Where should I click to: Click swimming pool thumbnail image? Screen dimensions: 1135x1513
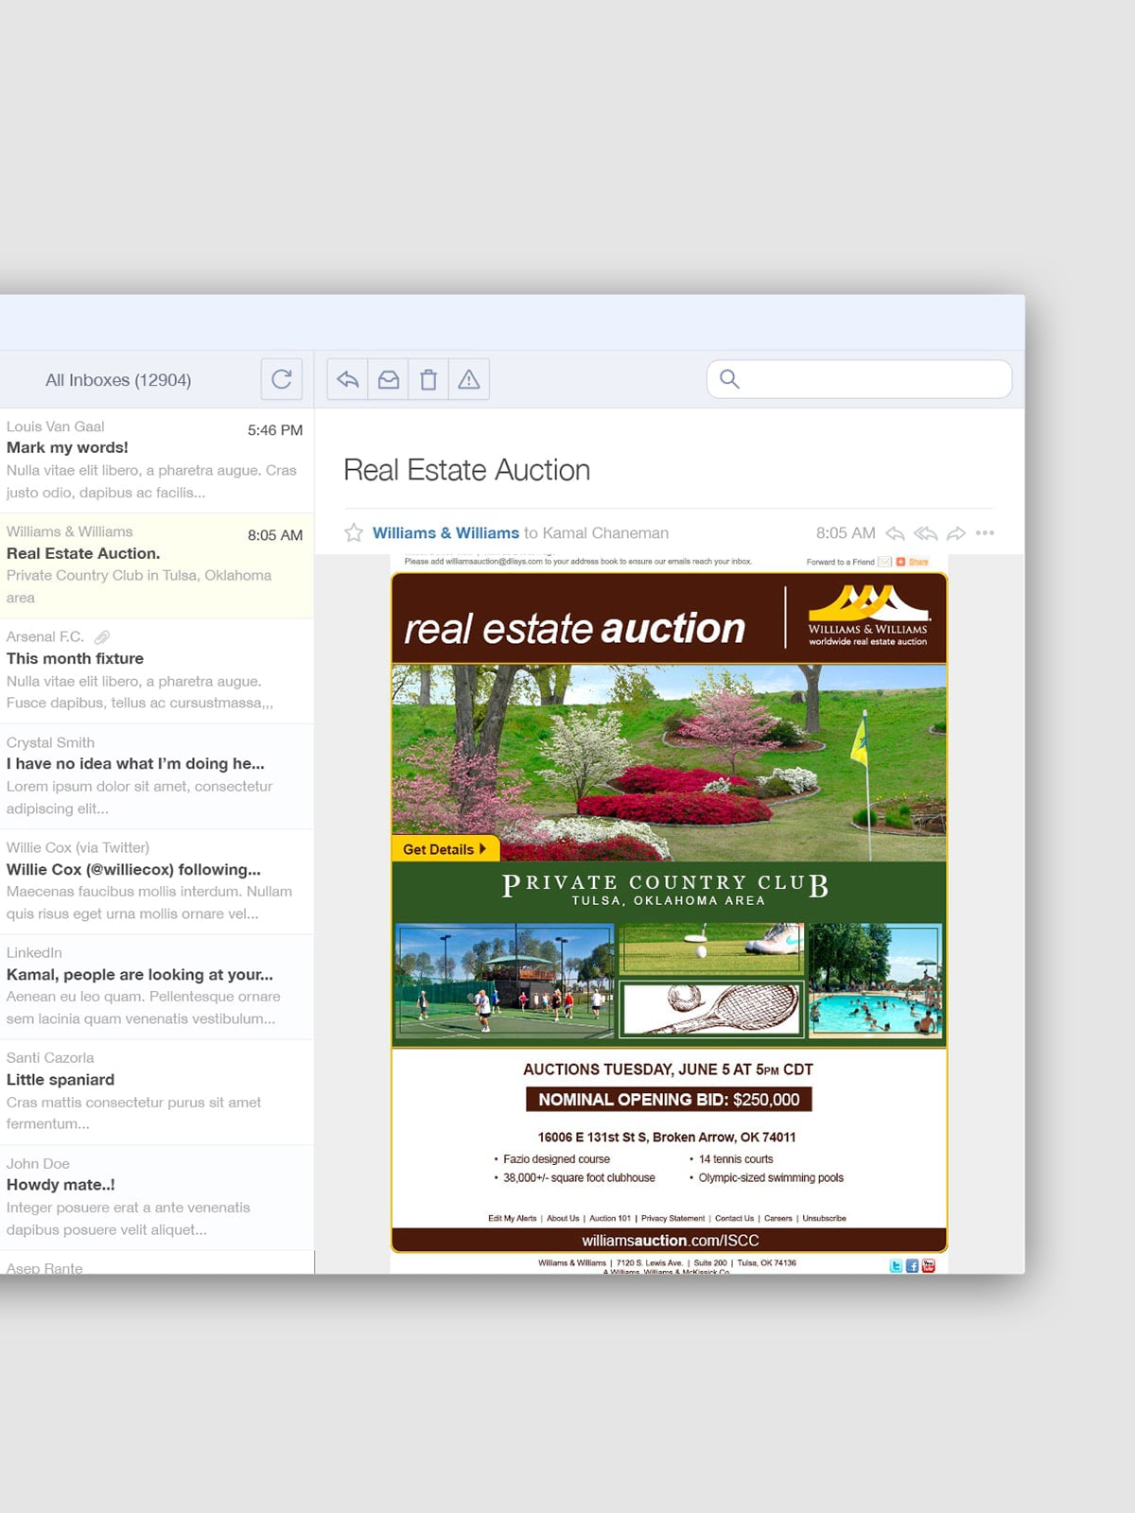click(876, 982)
